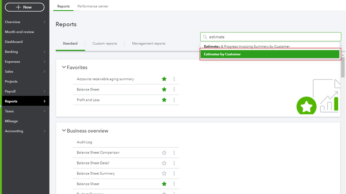Open Balance Sheet Comparison report
346x194 pixels.
98,152
